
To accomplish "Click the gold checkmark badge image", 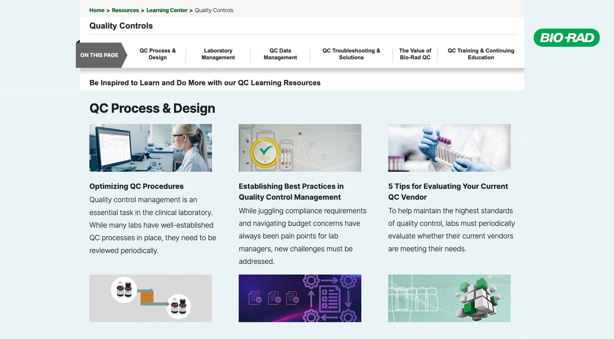I will point(300,148).
